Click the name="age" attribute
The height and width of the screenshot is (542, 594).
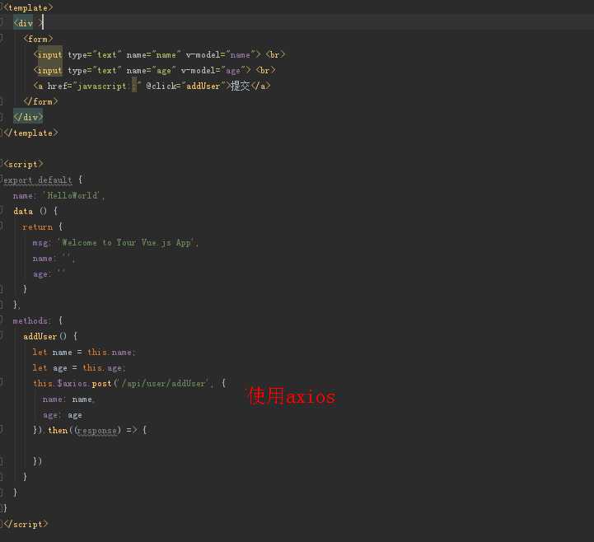(x=151, y=71)
